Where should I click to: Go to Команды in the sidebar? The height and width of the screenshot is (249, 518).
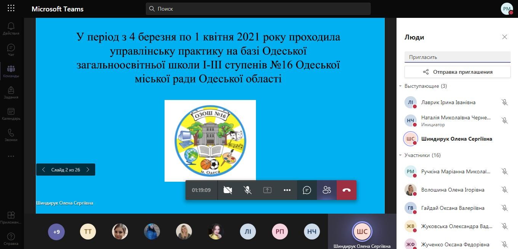click(11, 71)
